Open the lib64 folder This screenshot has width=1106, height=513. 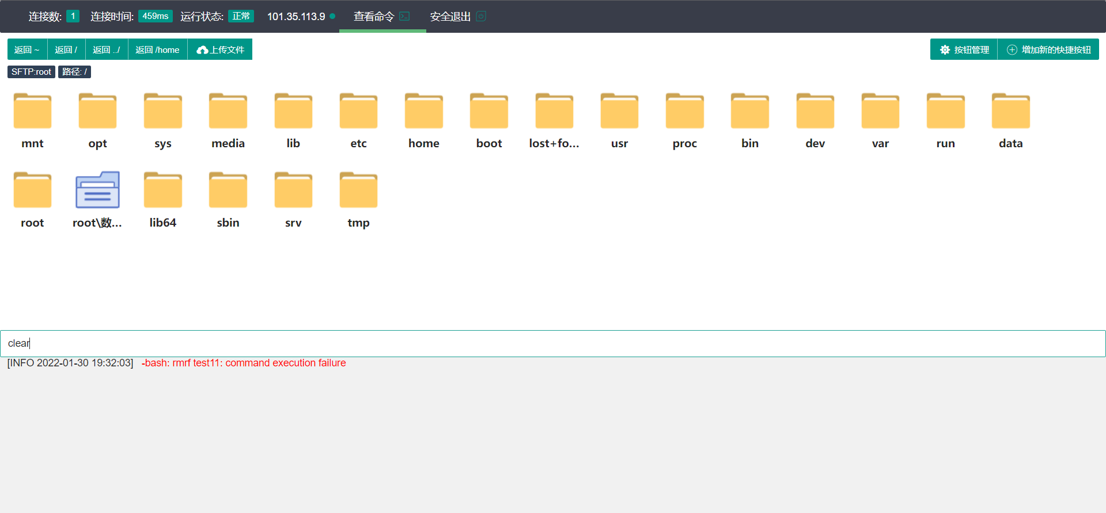[163, 190]
